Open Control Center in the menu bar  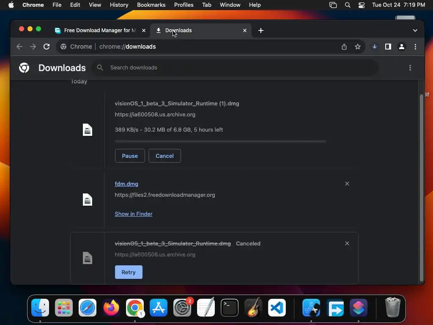click(x=362, y=5)
